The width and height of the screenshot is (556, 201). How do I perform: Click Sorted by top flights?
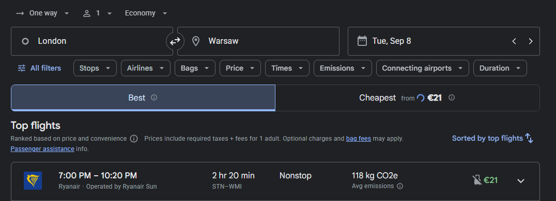[x=493, y=138]
